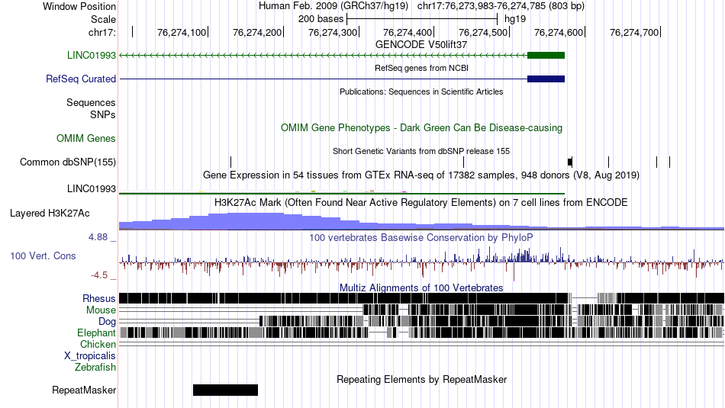Click the Layered H3K27Ac label
This screenshot has width=725, height=408.
[x=50, y=214]
